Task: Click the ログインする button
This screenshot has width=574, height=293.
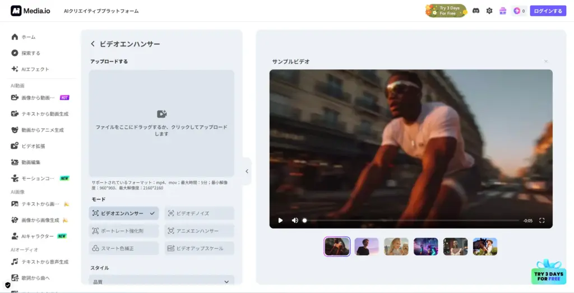Action: (548, 11)
